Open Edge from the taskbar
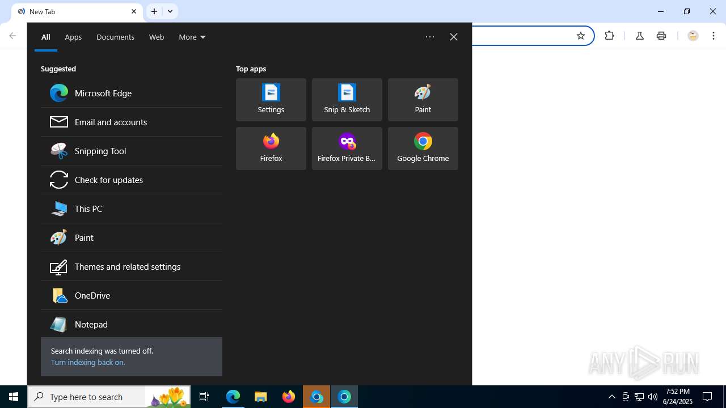The image size is (726, 408). 233,397
